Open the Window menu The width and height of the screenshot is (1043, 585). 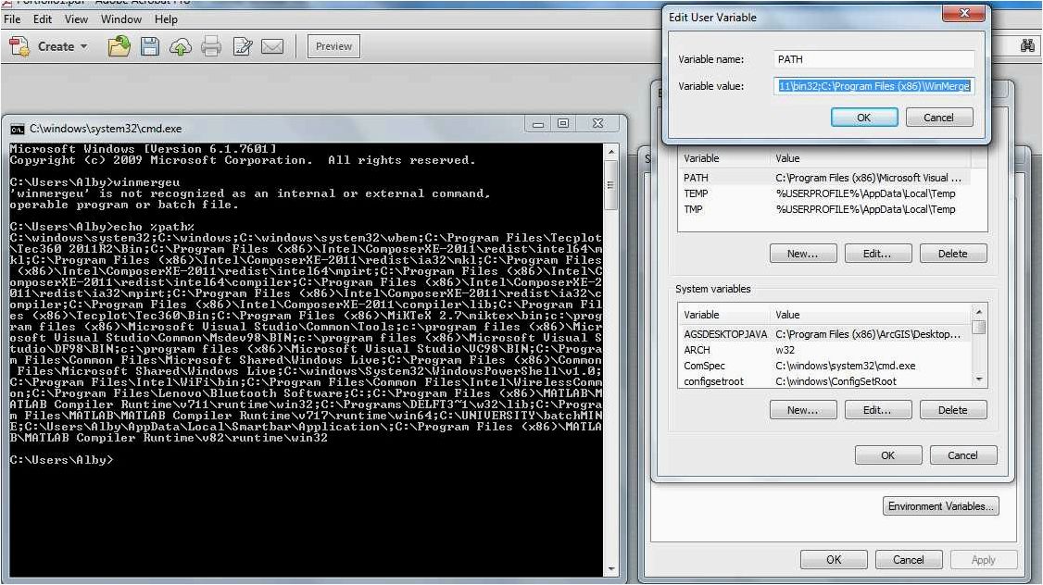pos(121,19)
